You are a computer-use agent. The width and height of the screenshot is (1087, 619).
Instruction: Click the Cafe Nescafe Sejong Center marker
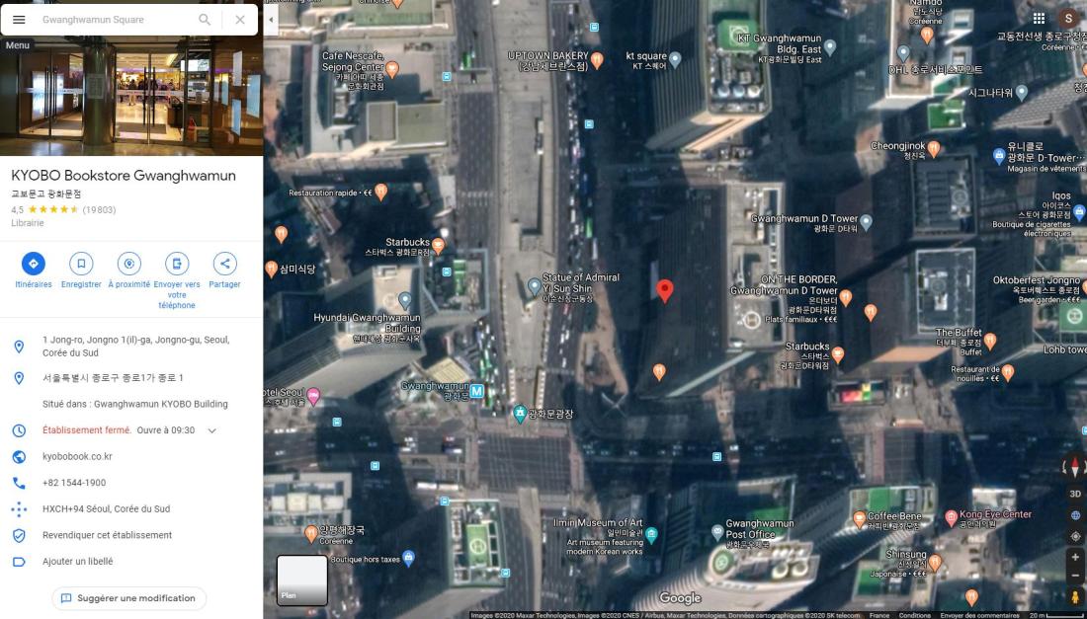click(x=392, y=68)
